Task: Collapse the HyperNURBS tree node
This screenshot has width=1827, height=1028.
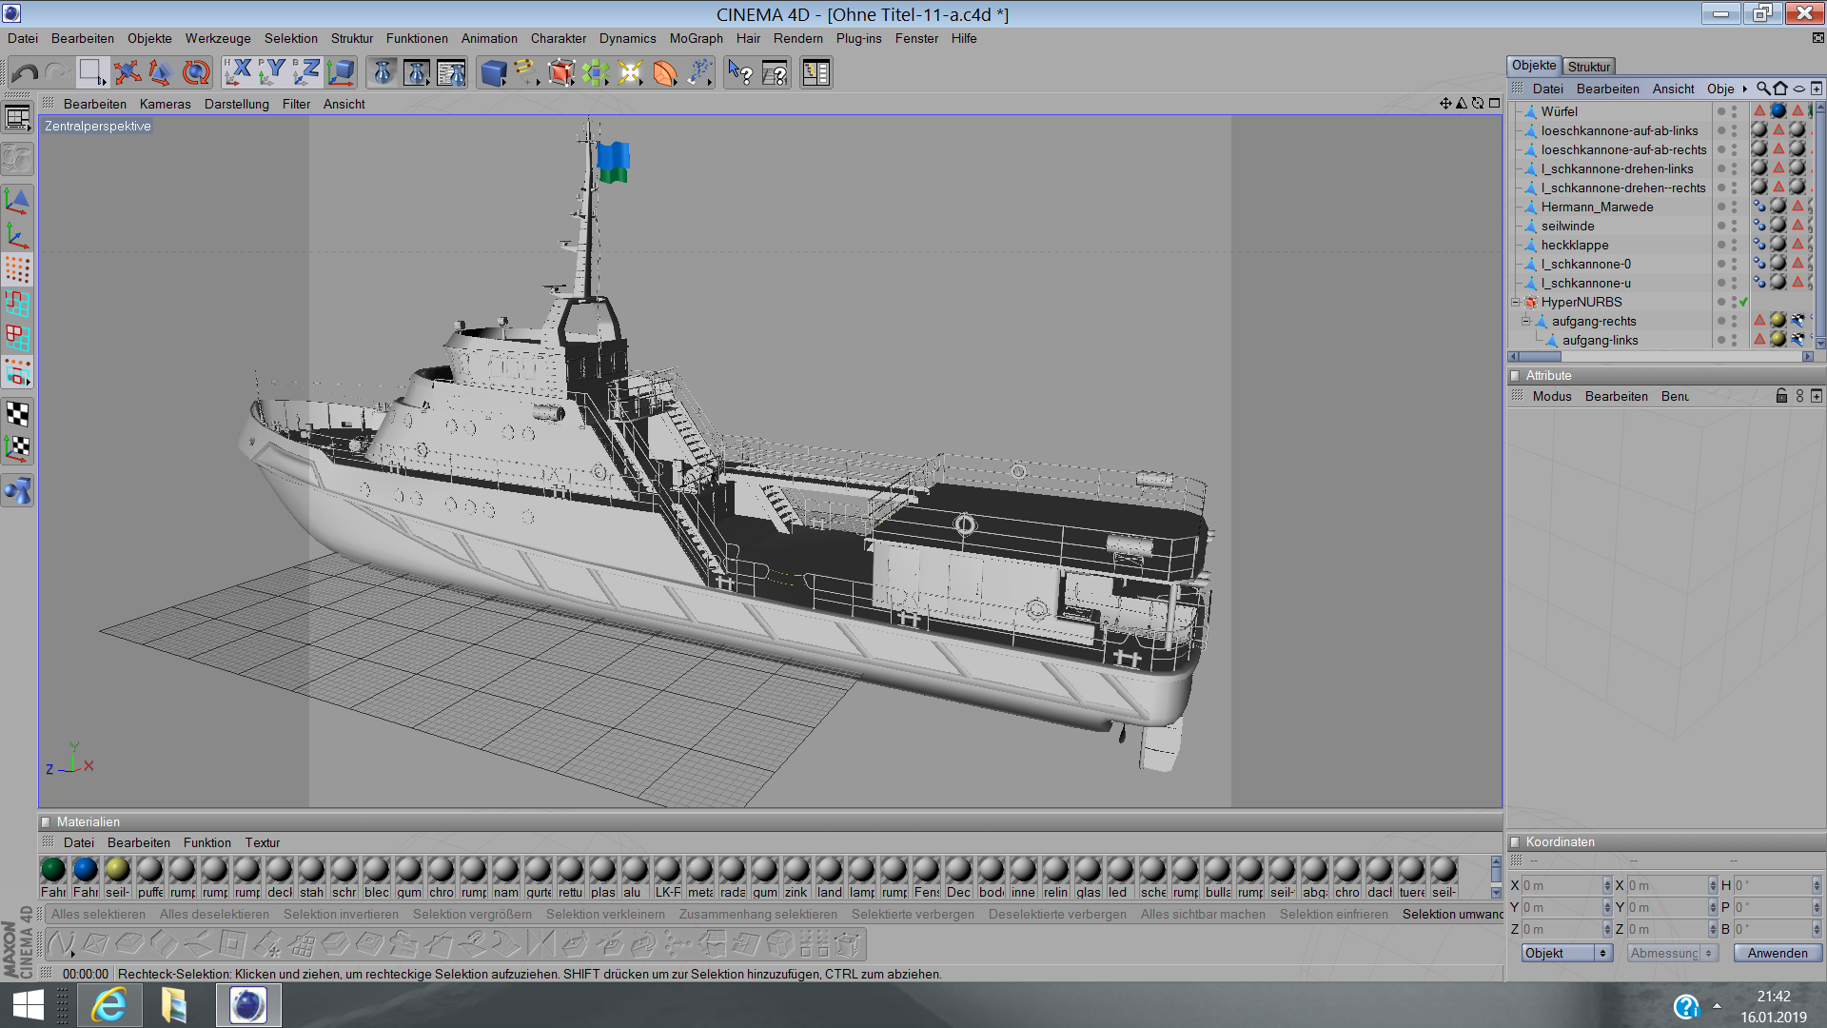Action: pos(1516,303)
